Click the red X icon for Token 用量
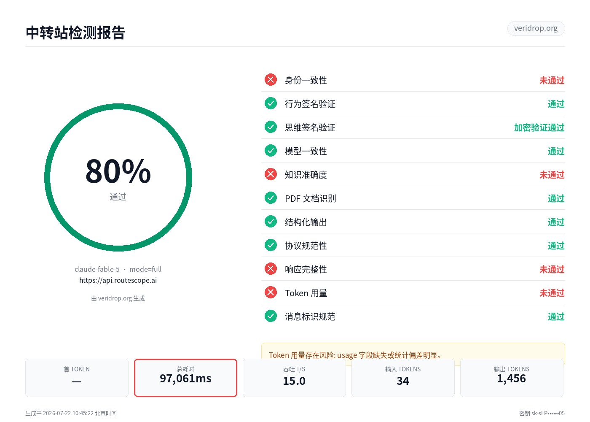 [x=271, y=292]
